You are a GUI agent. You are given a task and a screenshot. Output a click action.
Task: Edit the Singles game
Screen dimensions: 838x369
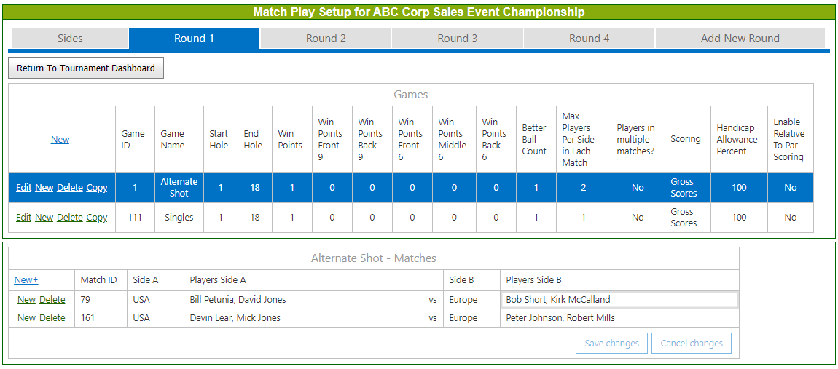(x=24, y=218)
